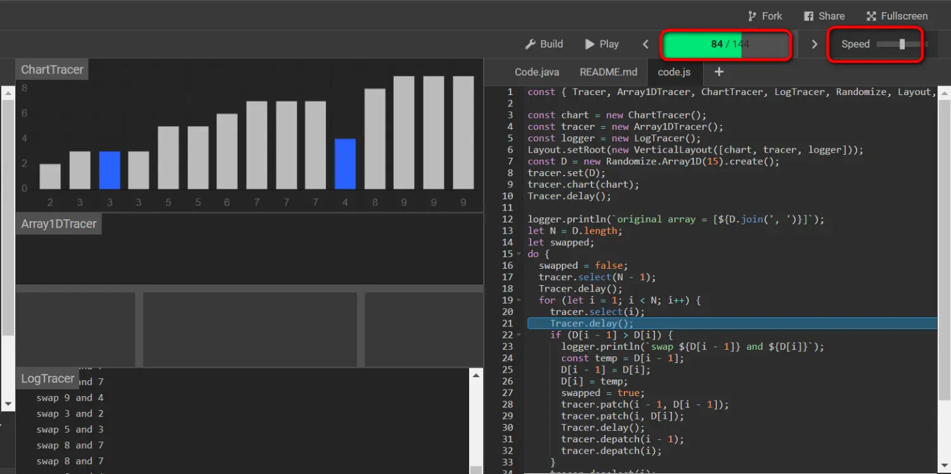Click the Array1DTracer panel label
The width and height of the screenshot is (951, 474).
58,224
